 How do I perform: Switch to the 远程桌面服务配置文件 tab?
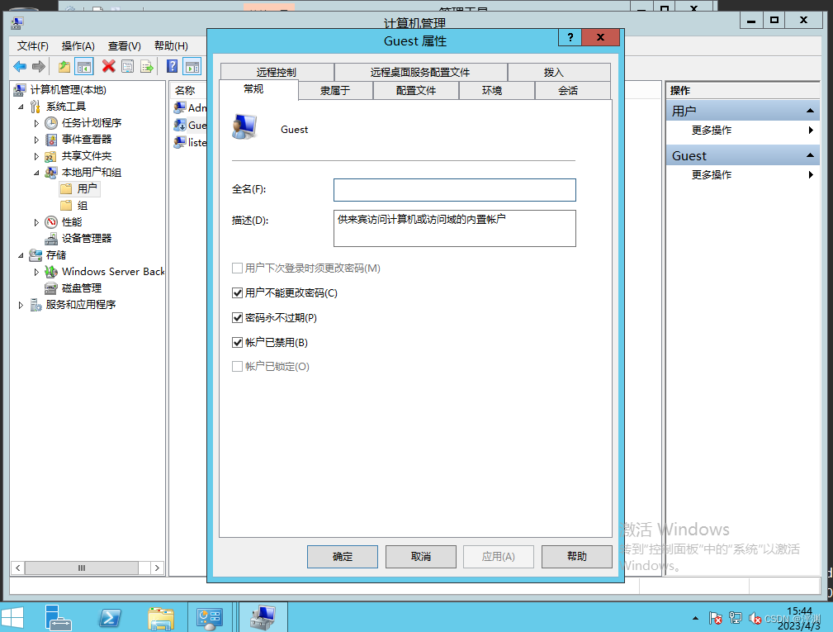pyautogui.click(x=420, y=72)
